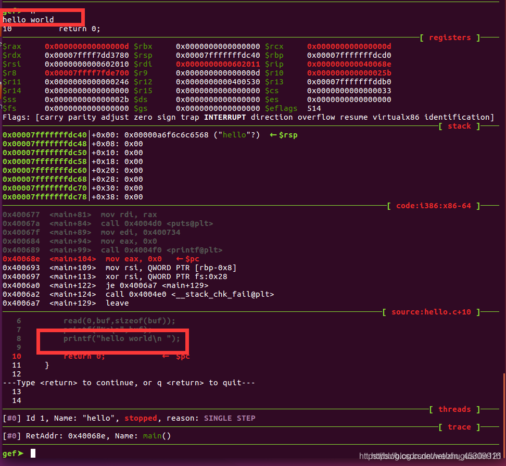This screenshot has width=506, height=466.
Task: Select the $rsp value 0x00007fffffffdc40 in registers
Action: [218, 55]
